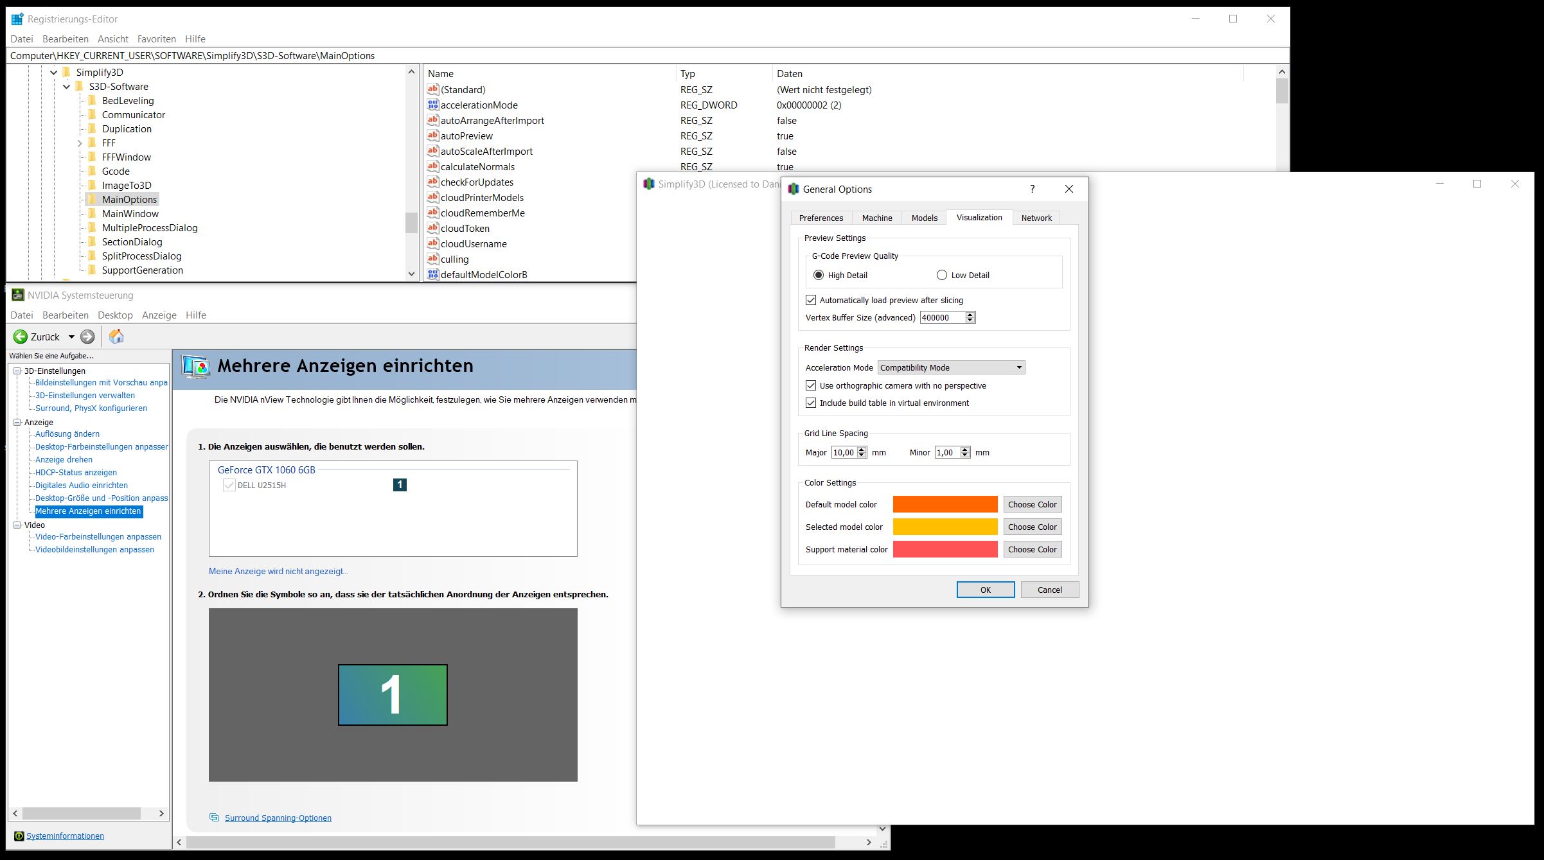Click the registry path address bar
The height and width of the screenshot is (860, 1544).
648,55
